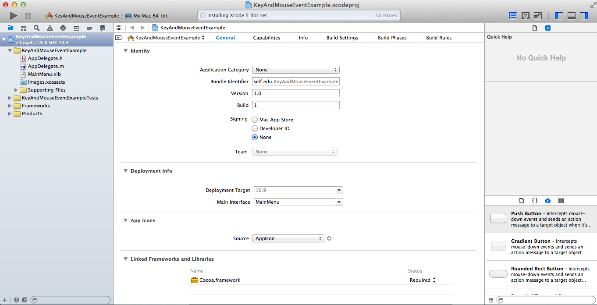Select the Search navigator magnifying glass
Screen dimensions: 597x305
click(x=36, y=28)
